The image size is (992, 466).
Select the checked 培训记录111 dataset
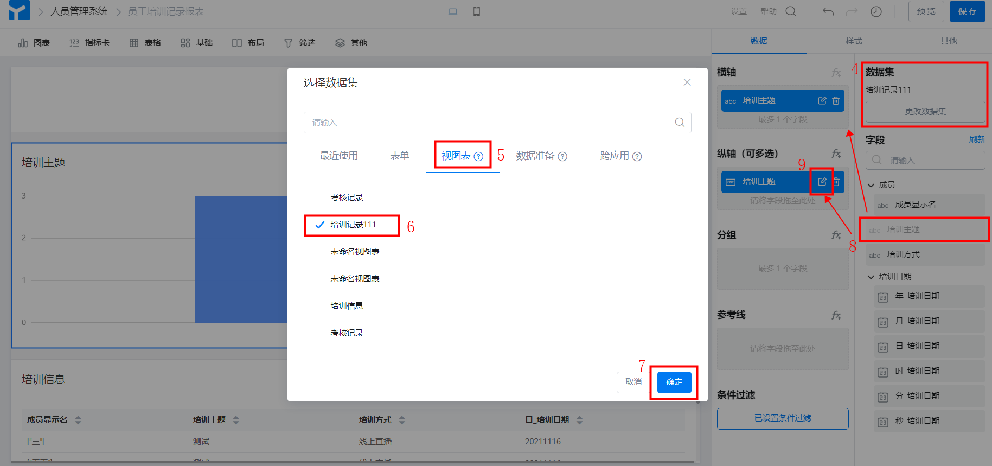[352, 225]
